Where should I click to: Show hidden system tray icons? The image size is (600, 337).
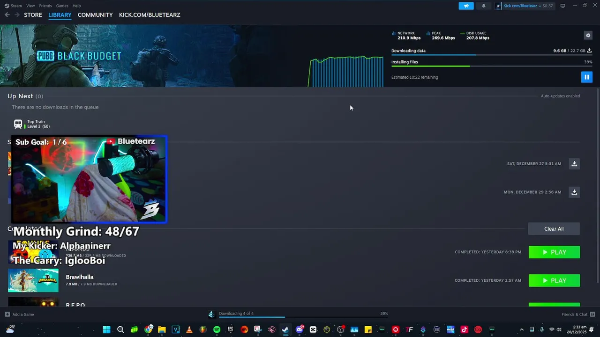[x=522, y=330]
